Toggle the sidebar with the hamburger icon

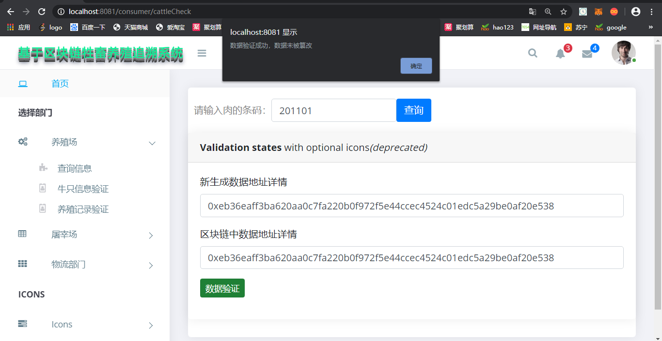click(202, 53)
